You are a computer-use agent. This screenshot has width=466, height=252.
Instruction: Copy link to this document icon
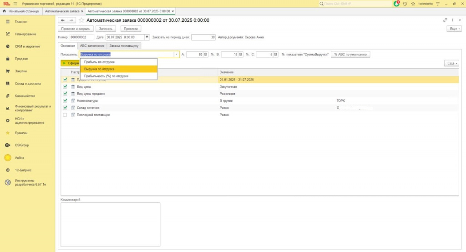coord(445,20)
